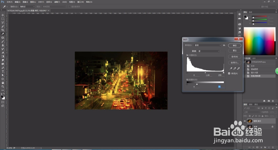Link layers chain icon
Image resolution: width=278 pixels, height=150 pixels.
249,147
